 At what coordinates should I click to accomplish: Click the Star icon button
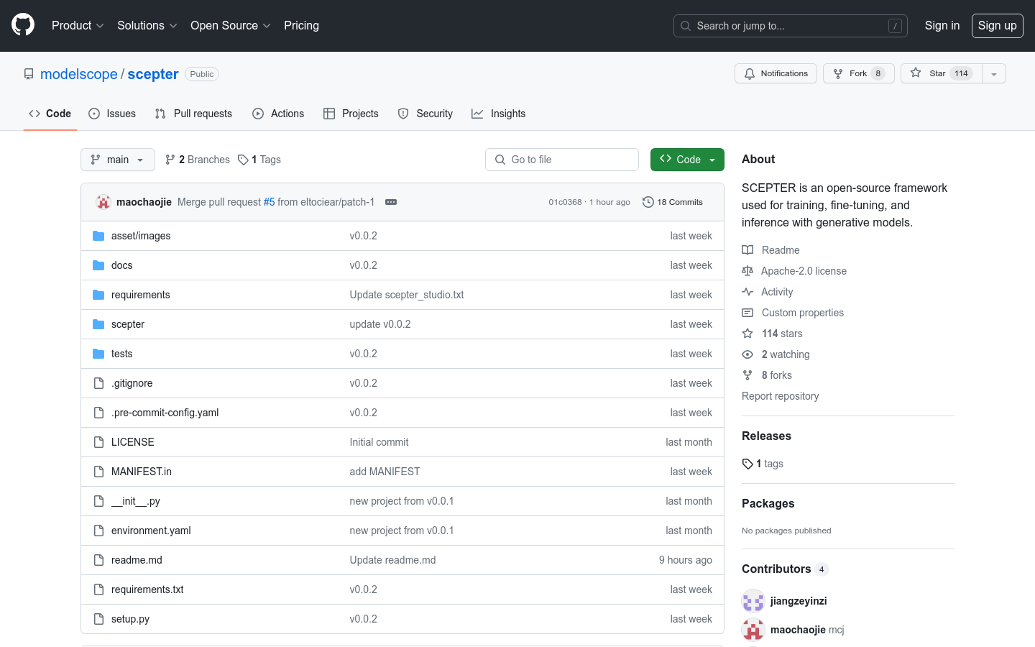pos(916,73)
